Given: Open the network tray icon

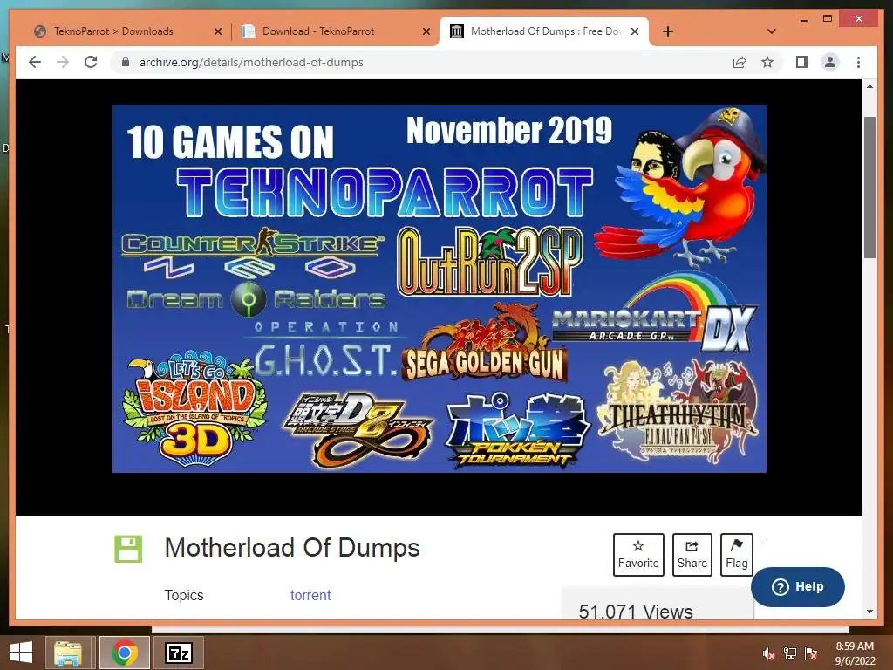Looking at the screenshot, I should point(790,653).
